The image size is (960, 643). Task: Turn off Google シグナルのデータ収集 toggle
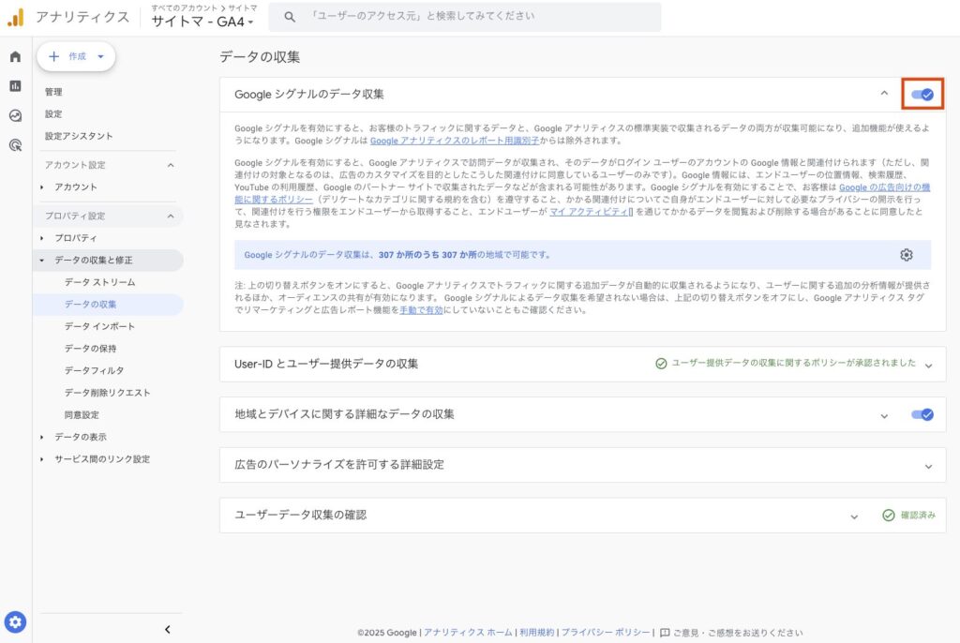click(x=922, y=95)
